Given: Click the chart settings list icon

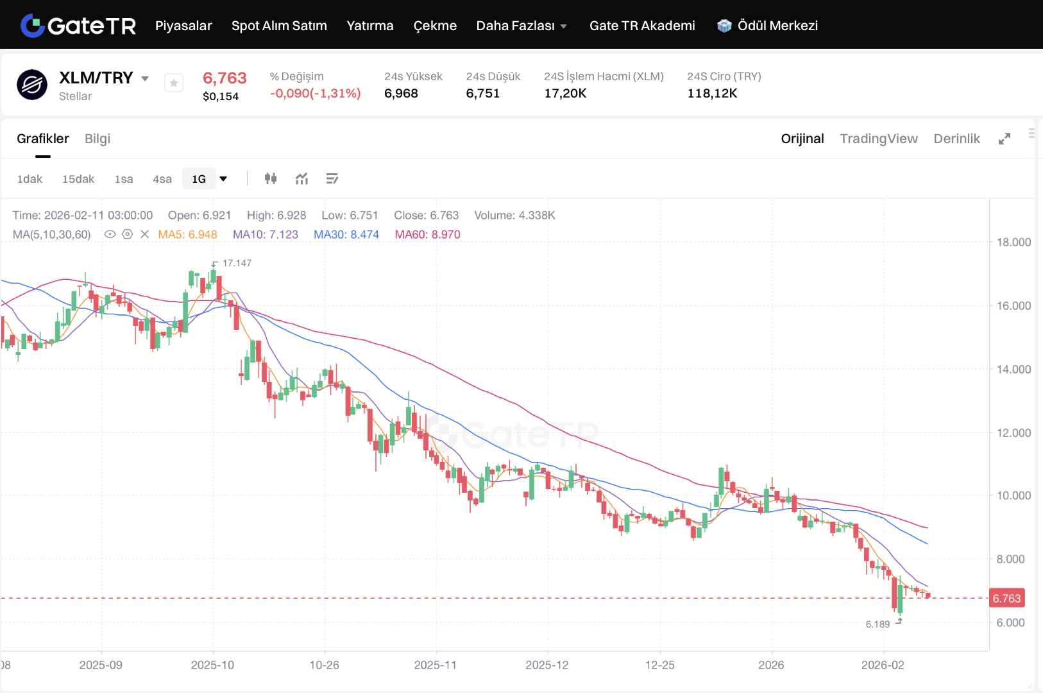Looking at the screenshot, I should point(332,178).
